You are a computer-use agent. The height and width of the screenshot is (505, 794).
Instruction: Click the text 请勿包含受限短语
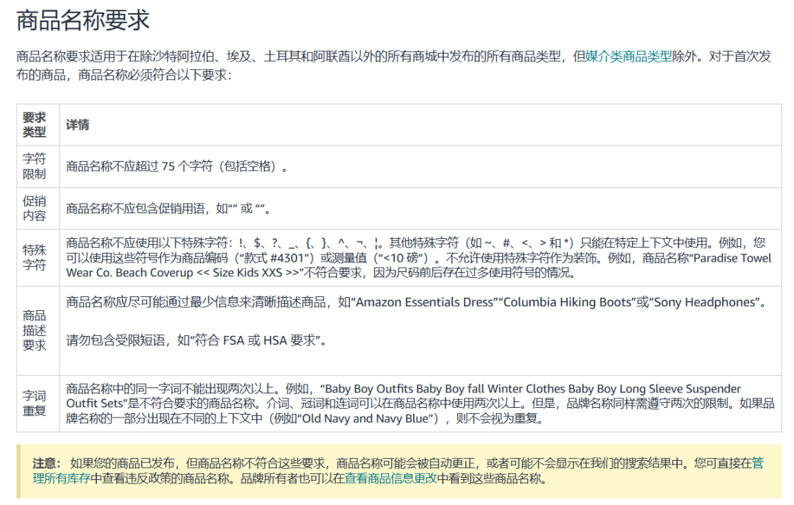coord(115,340)
